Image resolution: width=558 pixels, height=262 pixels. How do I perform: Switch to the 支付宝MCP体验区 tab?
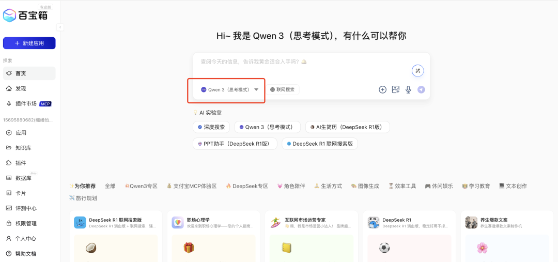click(192, 186)
